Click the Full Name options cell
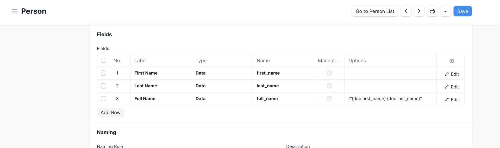 point(390,99)
